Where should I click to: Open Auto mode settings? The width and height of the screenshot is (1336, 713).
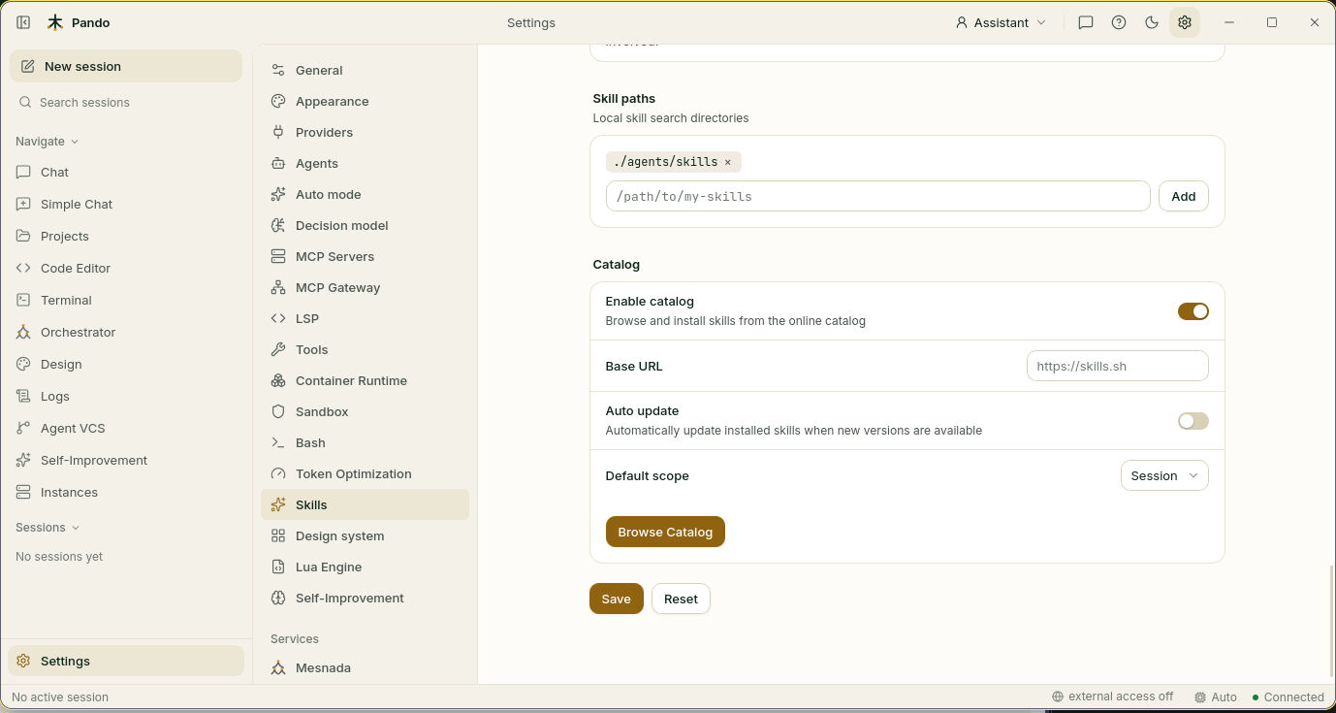click(x=365, y=194)
